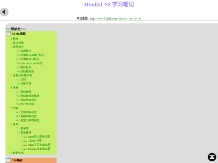Click the CSS基础 section icon

(x=8, y=160)
